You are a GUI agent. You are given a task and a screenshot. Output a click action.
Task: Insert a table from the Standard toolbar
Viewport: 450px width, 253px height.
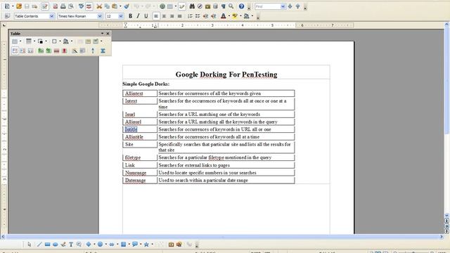tap(170, 6)
